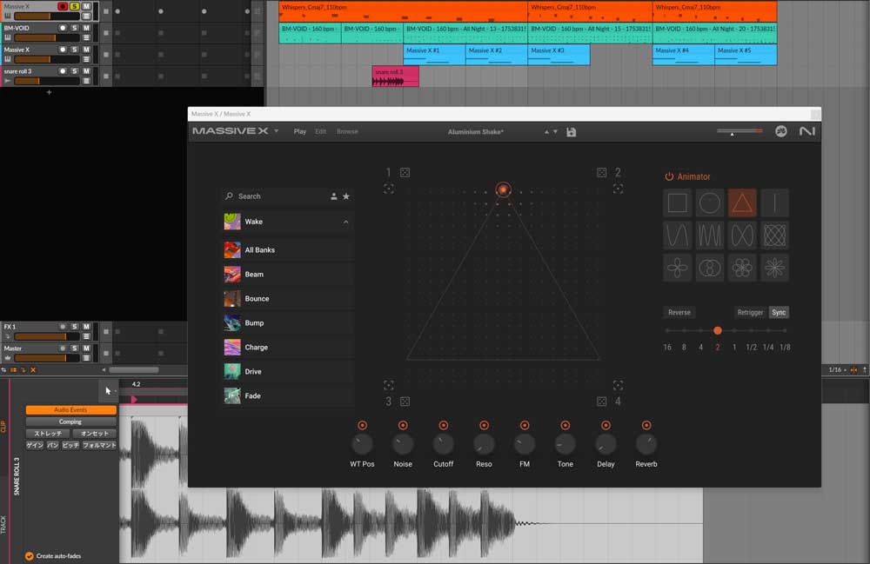Select the All Banks entry
This screenshot has height=564, width=870.
click(x=288, y=250)
